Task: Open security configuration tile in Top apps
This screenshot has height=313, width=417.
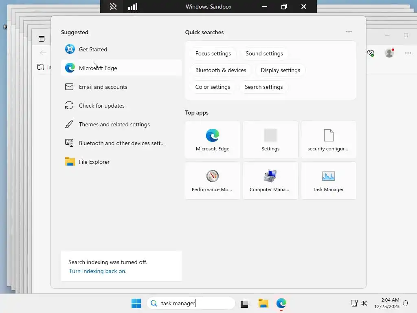Action: pos(329,140)
